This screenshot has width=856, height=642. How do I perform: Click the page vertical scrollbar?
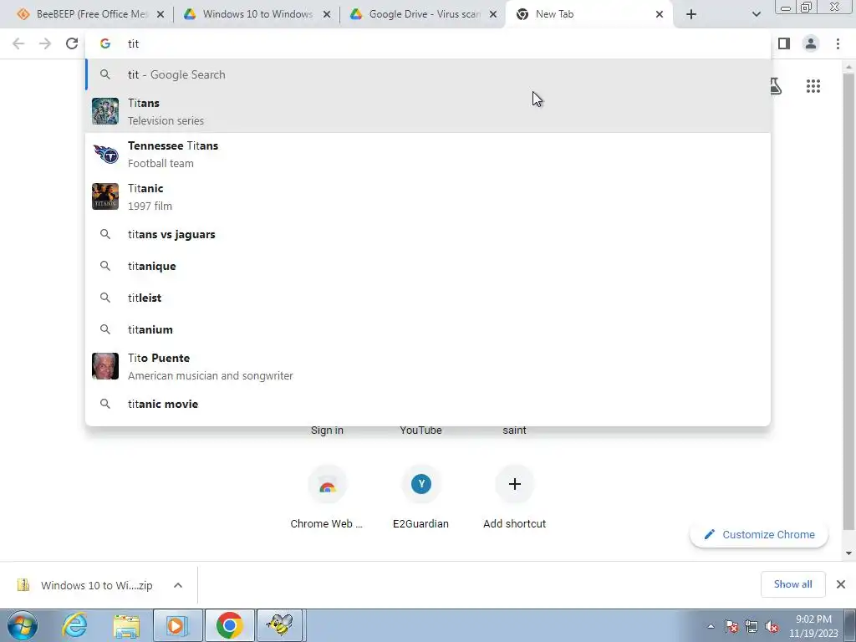coord(848,300)
